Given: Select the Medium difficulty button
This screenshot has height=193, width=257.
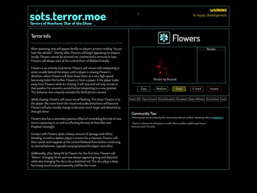Looking at the screenshot, I should [161, 89].
